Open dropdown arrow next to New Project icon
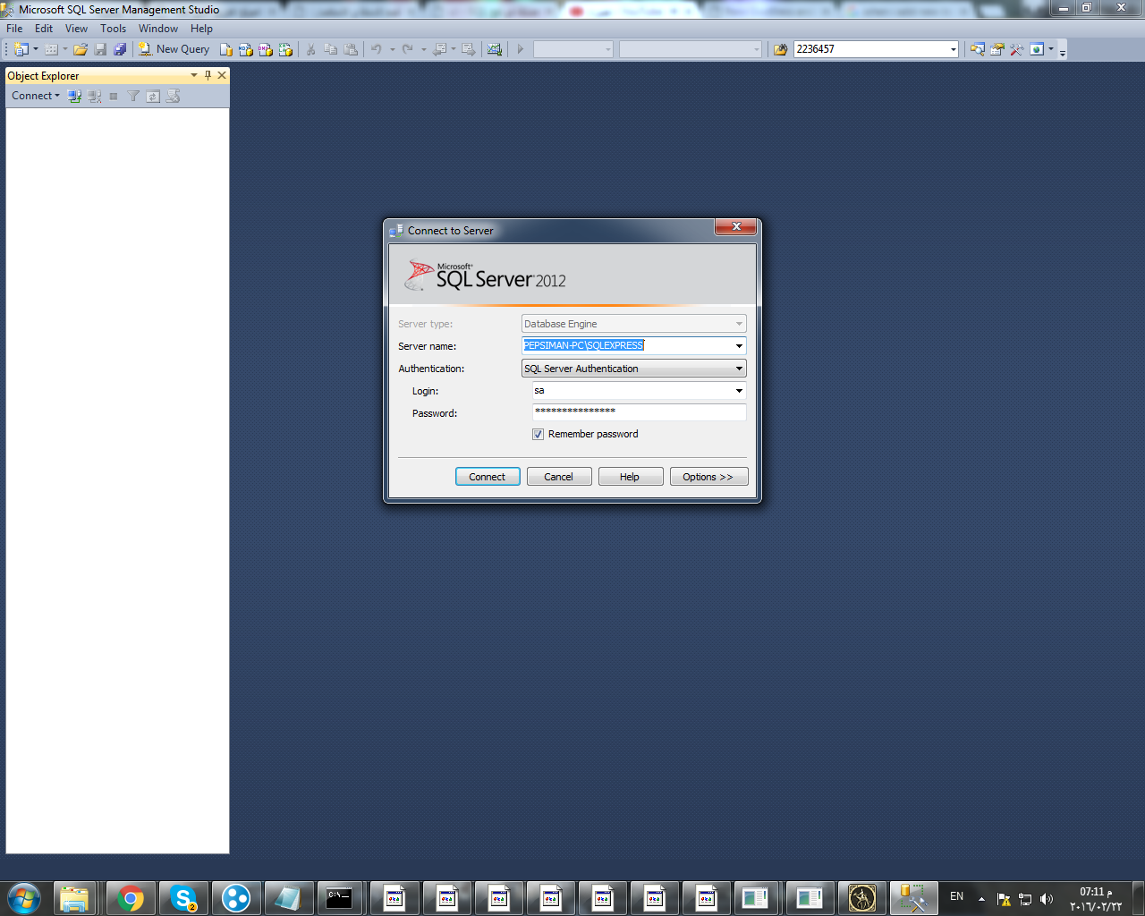The height and width of the screenshot is (916, 1145). pyautogui.click(x=36, y=49)
